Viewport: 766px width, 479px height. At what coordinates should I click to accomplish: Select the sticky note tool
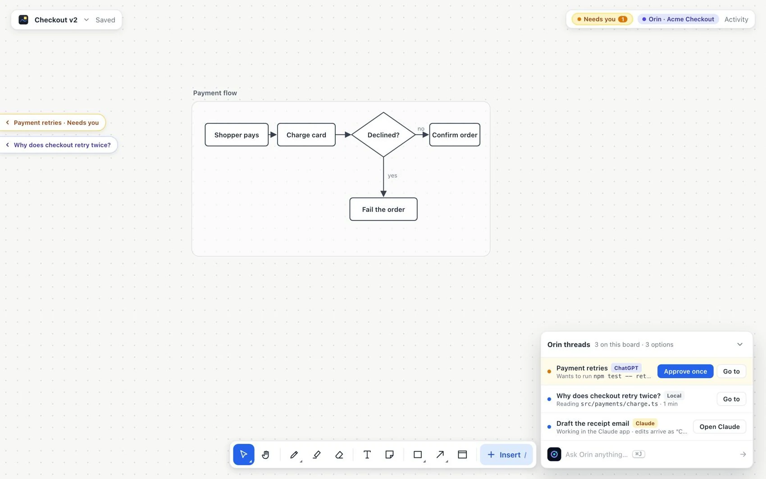(x=390, y=454)
